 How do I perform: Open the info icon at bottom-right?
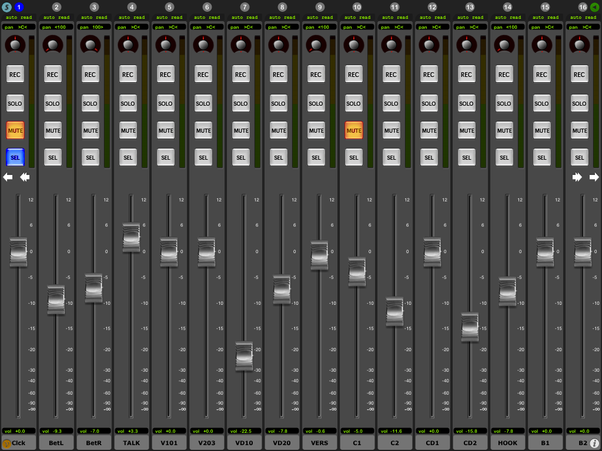[594, 443]
